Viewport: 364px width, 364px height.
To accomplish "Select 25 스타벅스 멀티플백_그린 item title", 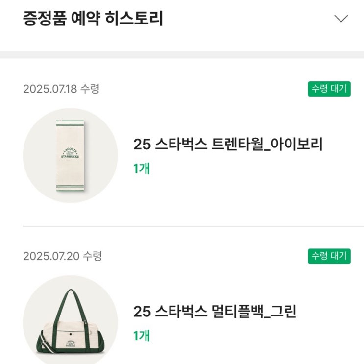I will pyautogui.click(x=215, y=312).
